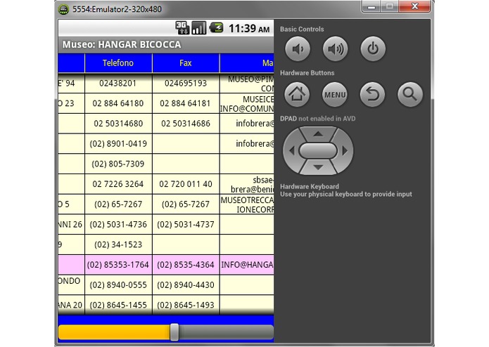The image size is (489, 347).
Task: Select highlighted telephone (02) 85353-1764
Action: point(118,265)
